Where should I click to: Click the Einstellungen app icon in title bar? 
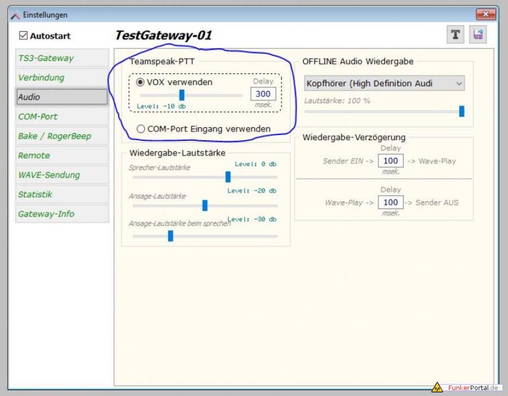pyautogui.click(x=15, y=15)
